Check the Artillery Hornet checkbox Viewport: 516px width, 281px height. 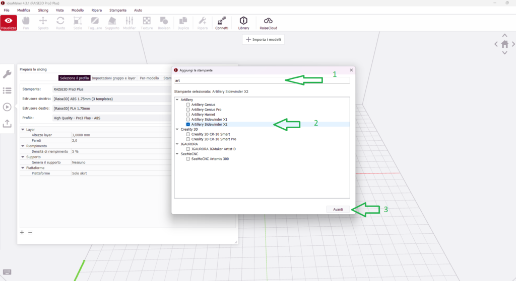tap(188, 115)
